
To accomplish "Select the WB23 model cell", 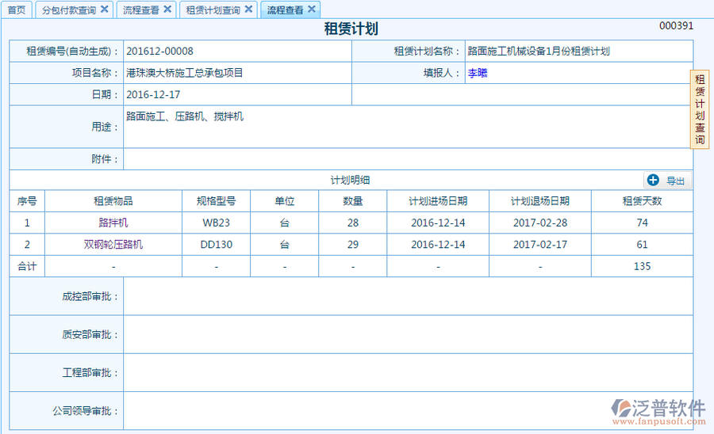I will click(217, 223).
